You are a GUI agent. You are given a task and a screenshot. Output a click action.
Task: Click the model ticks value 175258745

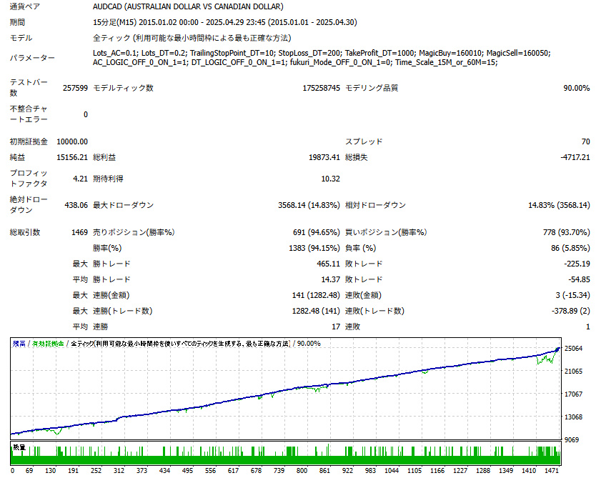(x=321, y=88)
